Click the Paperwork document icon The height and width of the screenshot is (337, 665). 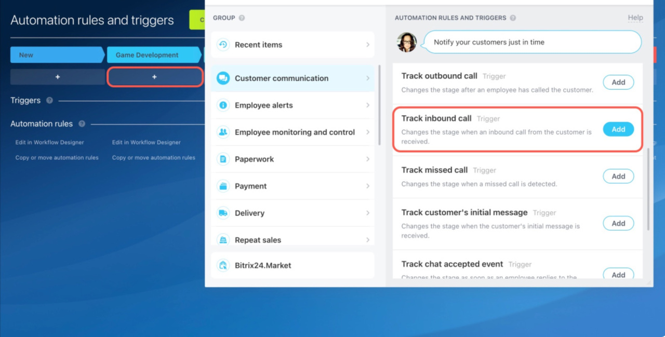pyautogui.click(x=223, y=159)
